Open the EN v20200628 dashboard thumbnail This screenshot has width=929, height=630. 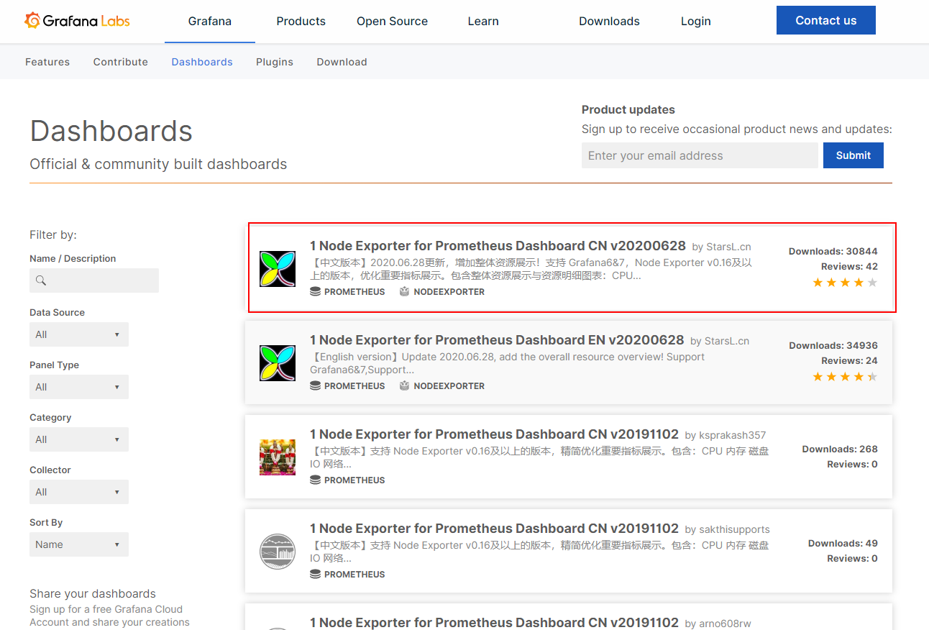[278, 362]
